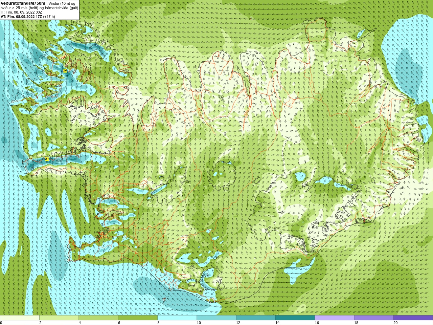Click legend scale value 18

pyautogui.click(x=356, y=323)
